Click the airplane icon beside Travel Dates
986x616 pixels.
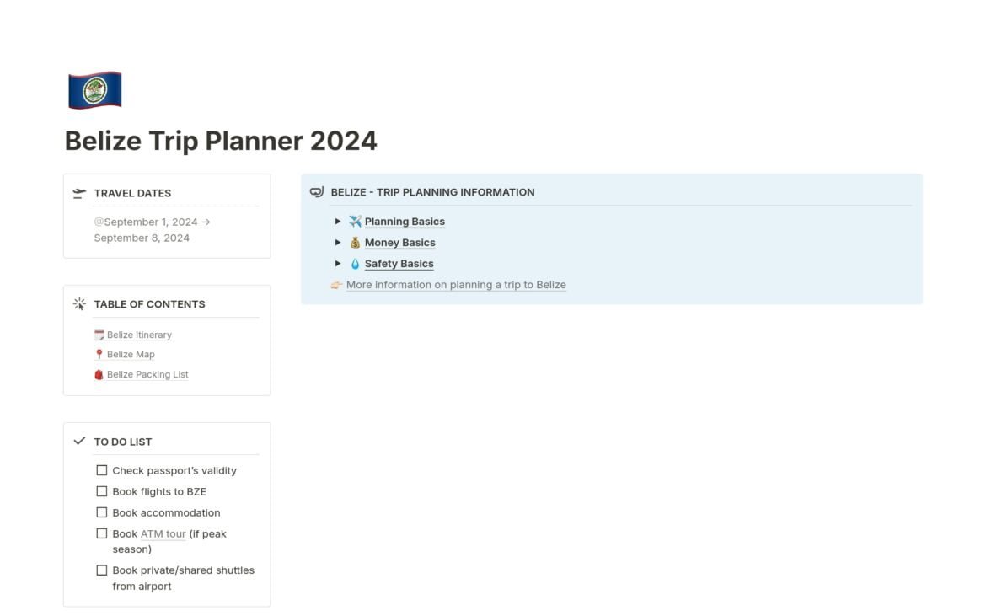[x=80, y=193]
